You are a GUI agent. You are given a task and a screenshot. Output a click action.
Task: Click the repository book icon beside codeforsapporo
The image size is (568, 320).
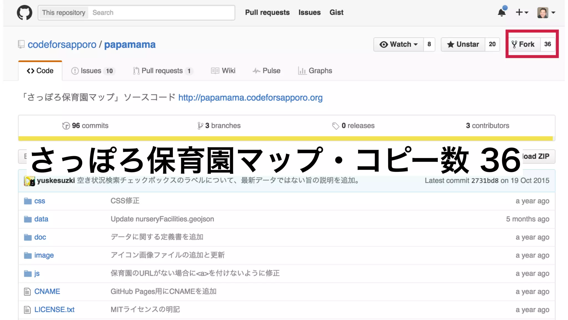click(x=21, y=44)
